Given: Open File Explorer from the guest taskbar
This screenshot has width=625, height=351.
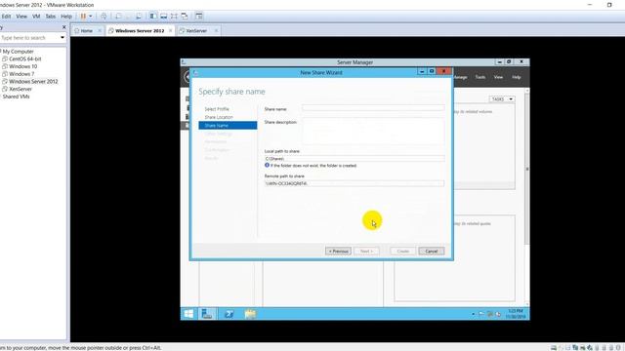Looking at the screenshot, I should pyautogui.click(x=250, y=314).
